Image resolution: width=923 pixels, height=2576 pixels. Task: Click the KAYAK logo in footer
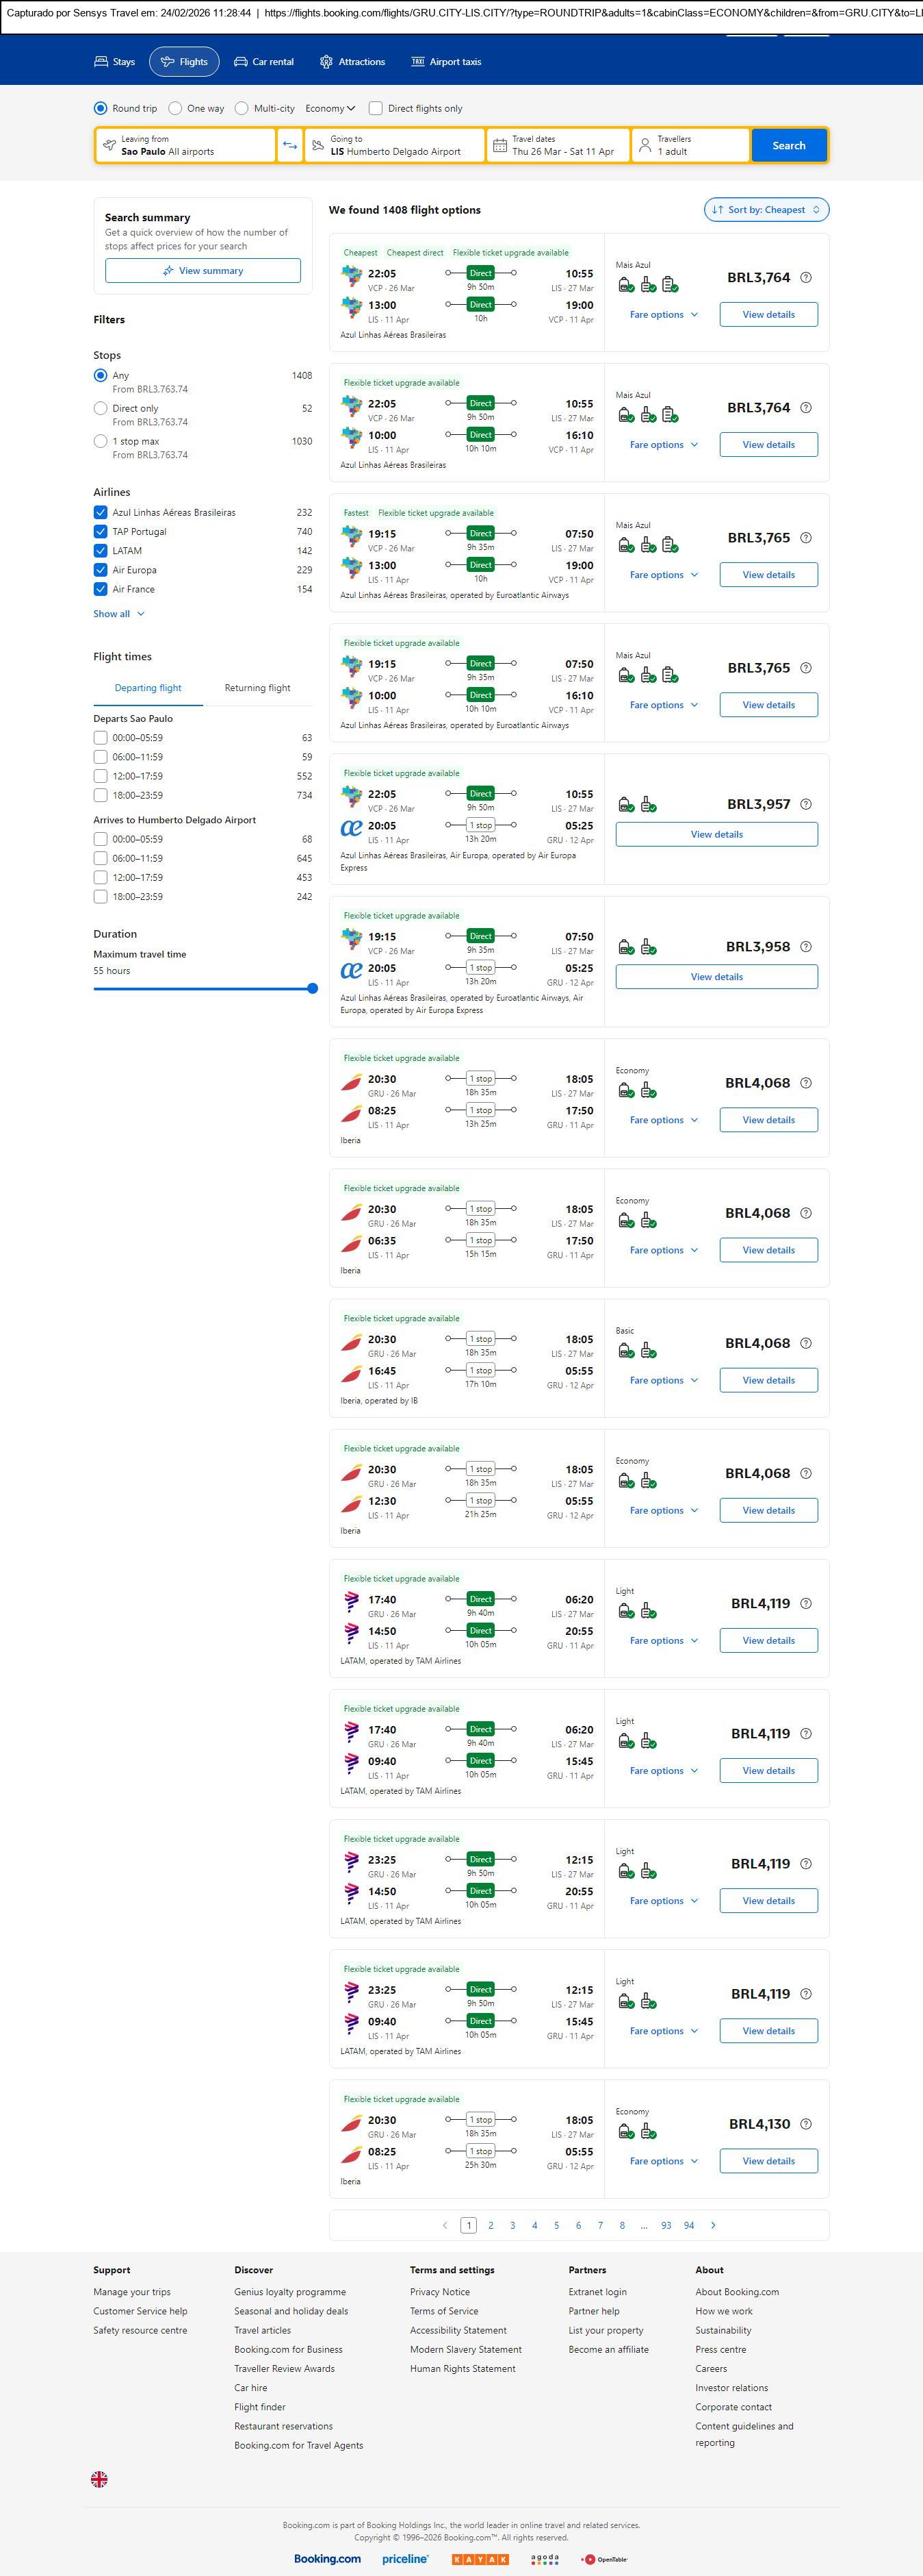[480, 2559]
